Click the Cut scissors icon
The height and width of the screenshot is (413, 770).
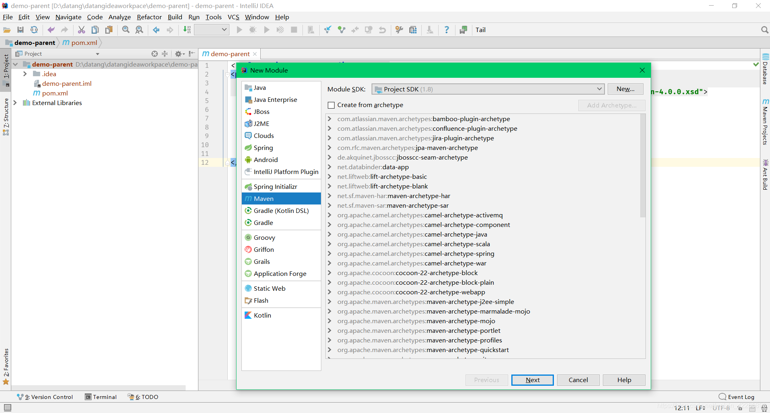point(82,30)
